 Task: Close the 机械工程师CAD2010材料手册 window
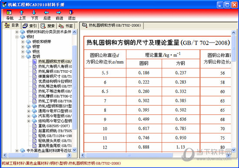234,5
